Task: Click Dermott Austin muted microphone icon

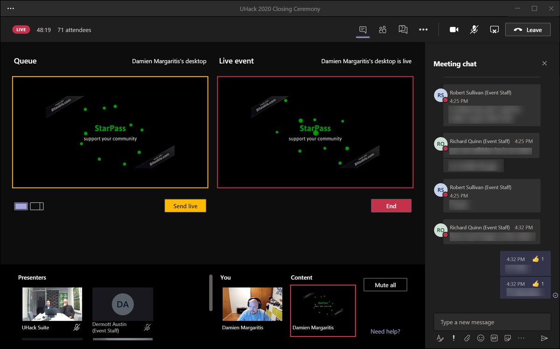Action: point(147,328)
